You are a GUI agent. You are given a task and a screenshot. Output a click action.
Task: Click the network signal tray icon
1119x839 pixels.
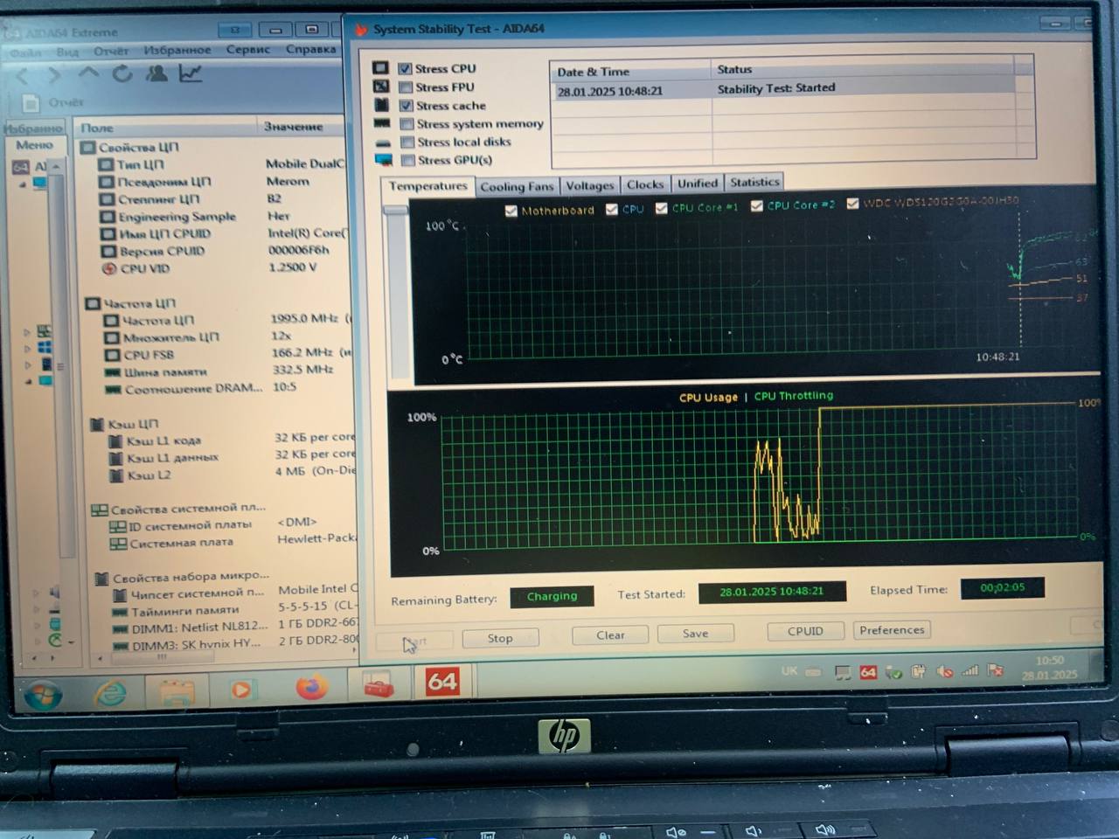pyautogui.click(x=970, y=670)
